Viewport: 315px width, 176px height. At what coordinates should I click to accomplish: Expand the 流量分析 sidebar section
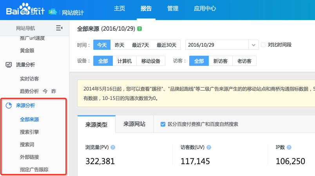pos(25,65)
